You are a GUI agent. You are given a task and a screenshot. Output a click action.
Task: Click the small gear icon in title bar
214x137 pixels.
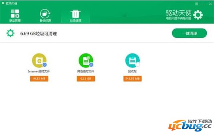click(3, 3)
